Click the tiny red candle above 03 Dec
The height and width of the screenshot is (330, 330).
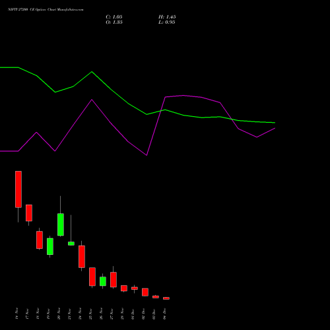156,297
